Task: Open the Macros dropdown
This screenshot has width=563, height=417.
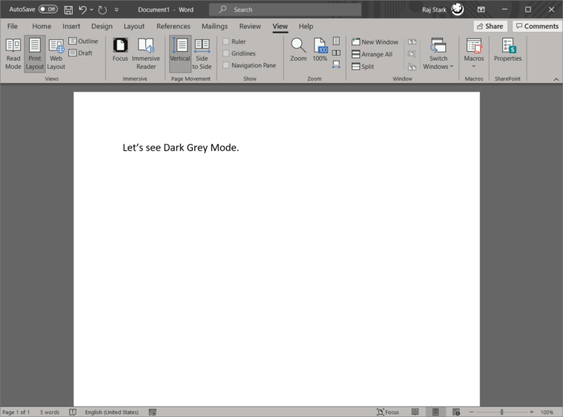Action: [474, 54]
